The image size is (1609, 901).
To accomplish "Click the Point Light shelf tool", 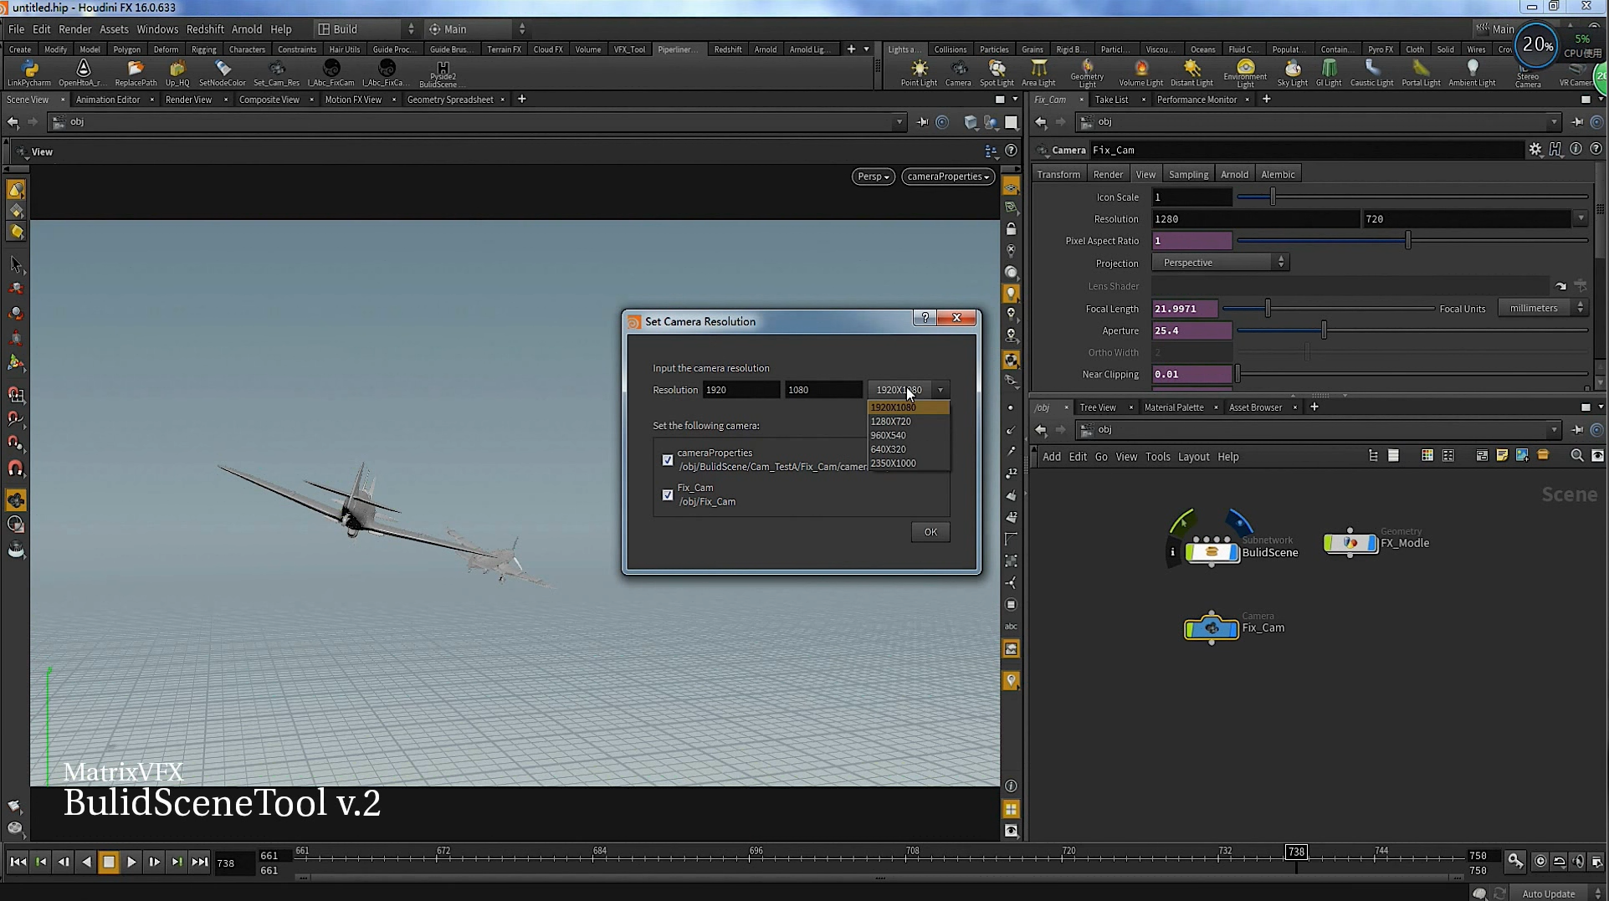I will 919,73.
